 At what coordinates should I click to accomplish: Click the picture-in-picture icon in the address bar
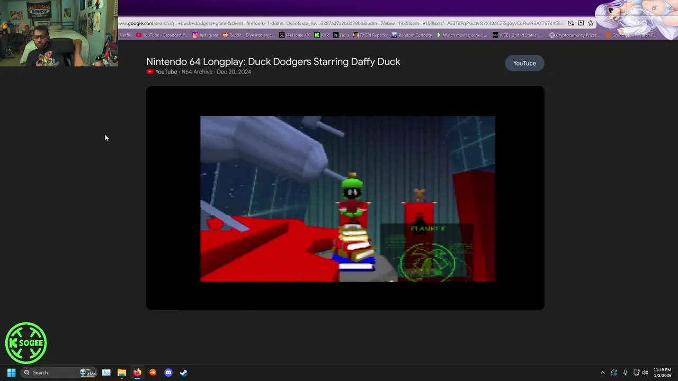[x=570, y=23]
